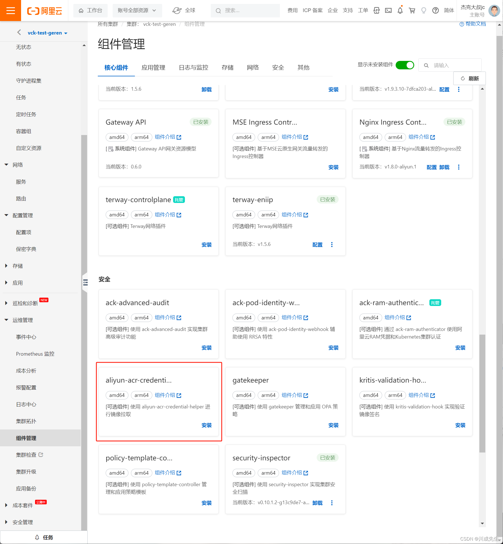Switch to the 日志与监控 tab
The height and width of the screenshot is (544, 503).
pos(193,68)
